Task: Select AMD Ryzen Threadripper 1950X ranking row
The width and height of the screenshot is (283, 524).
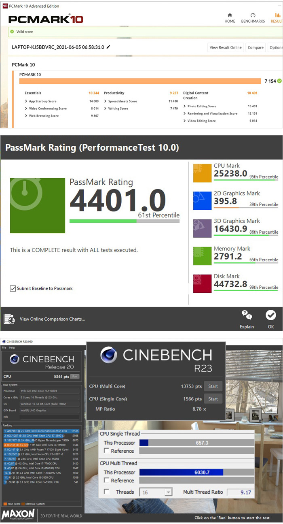Action: click(42, 439)
